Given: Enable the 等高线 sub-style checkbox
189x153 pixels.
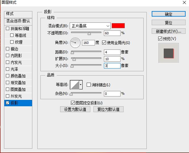Looking at the screenshot, I should [x=12, y=35].
